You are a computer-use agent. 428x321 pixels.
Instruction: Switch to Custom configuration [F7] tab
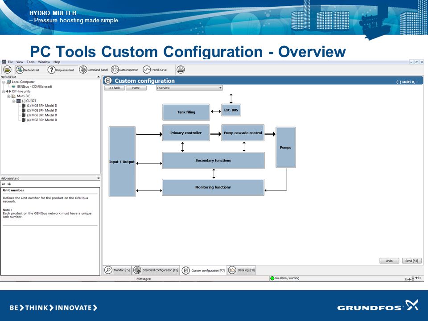203,270
